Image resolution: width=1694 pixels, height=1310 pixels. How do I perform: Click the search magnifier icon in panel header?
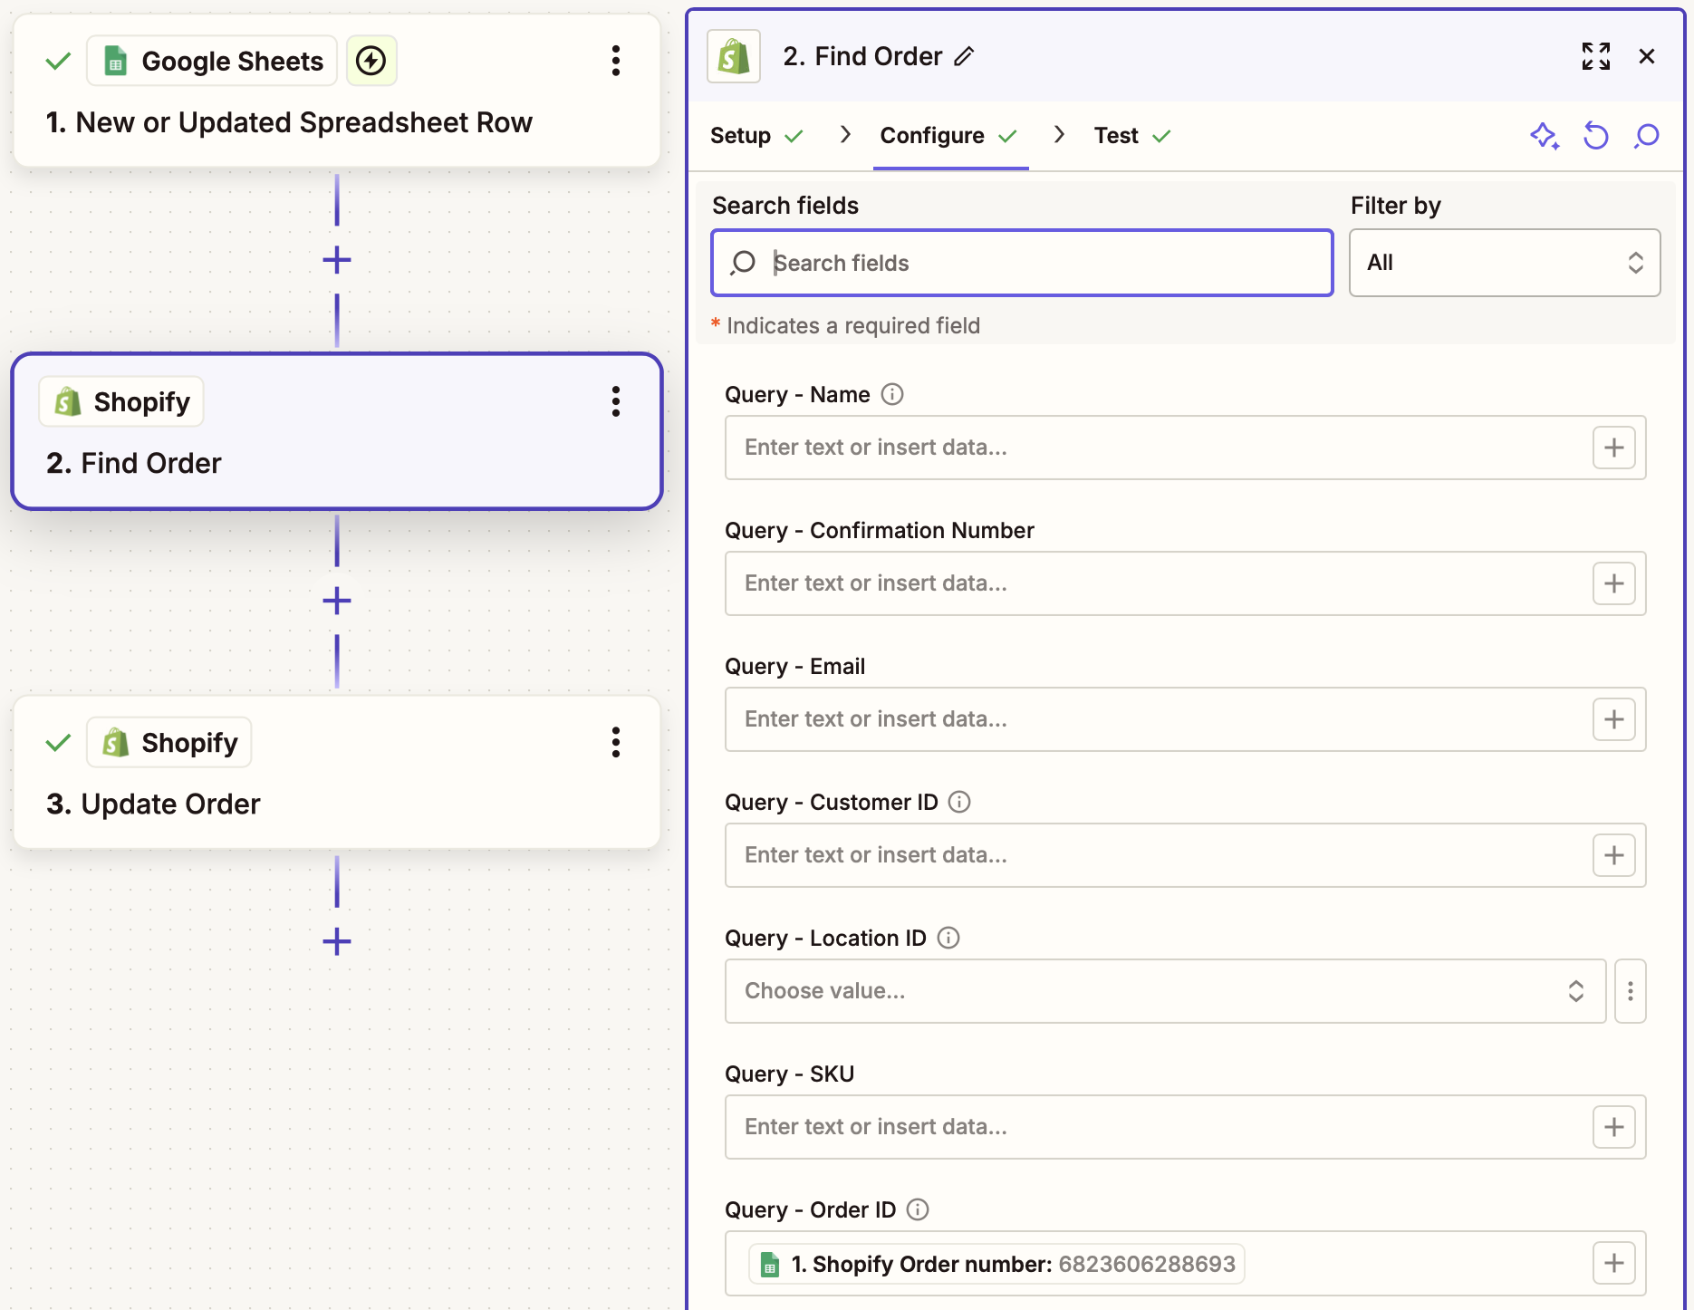[1647, 136]
